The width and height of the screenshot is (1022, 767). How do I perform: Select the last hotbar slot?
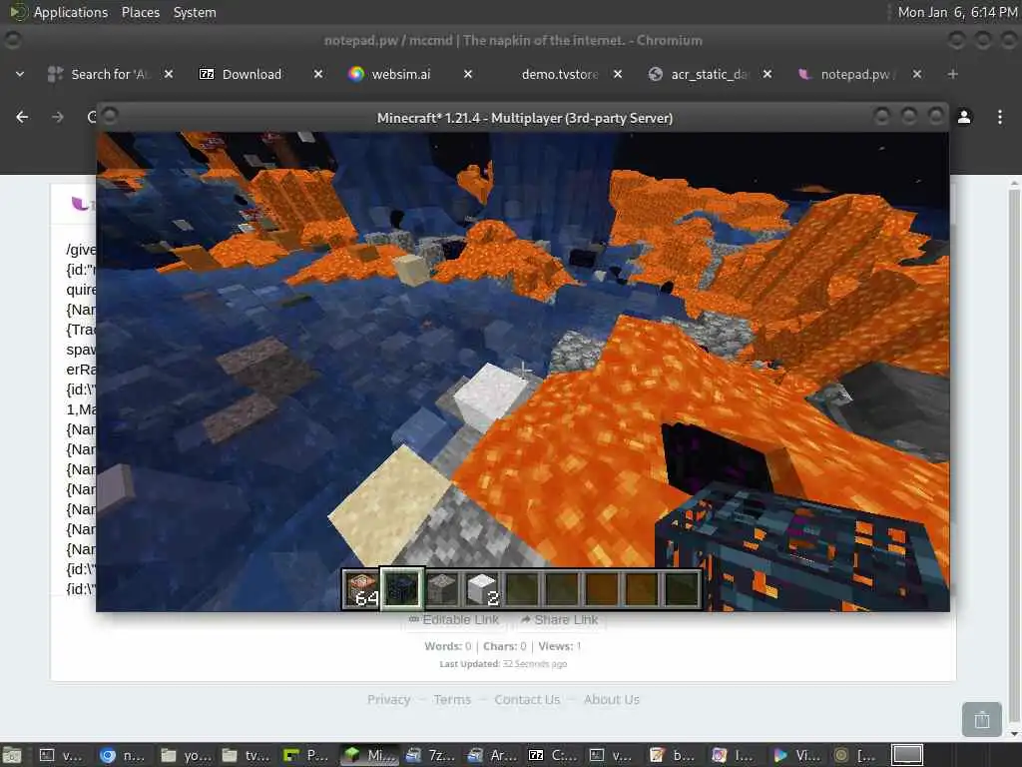pyautogui.click(x=681, y=588)
